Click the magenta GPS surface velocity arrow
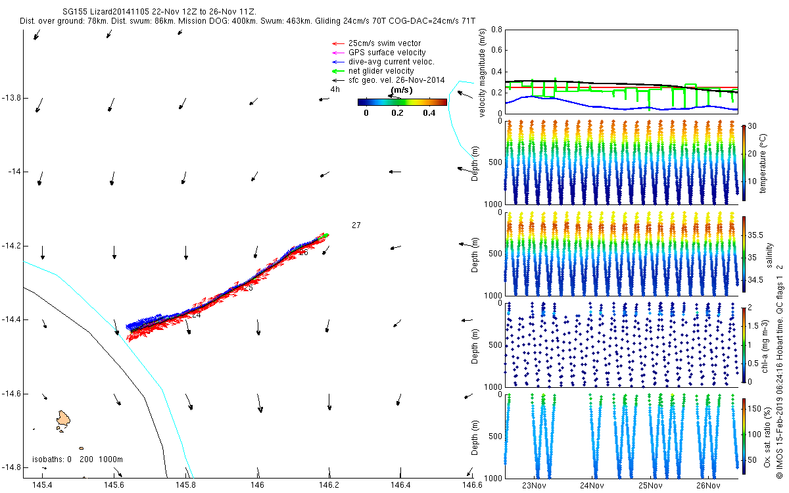The width and height of the screenshot is (789, 493). [x=338, y=53]
